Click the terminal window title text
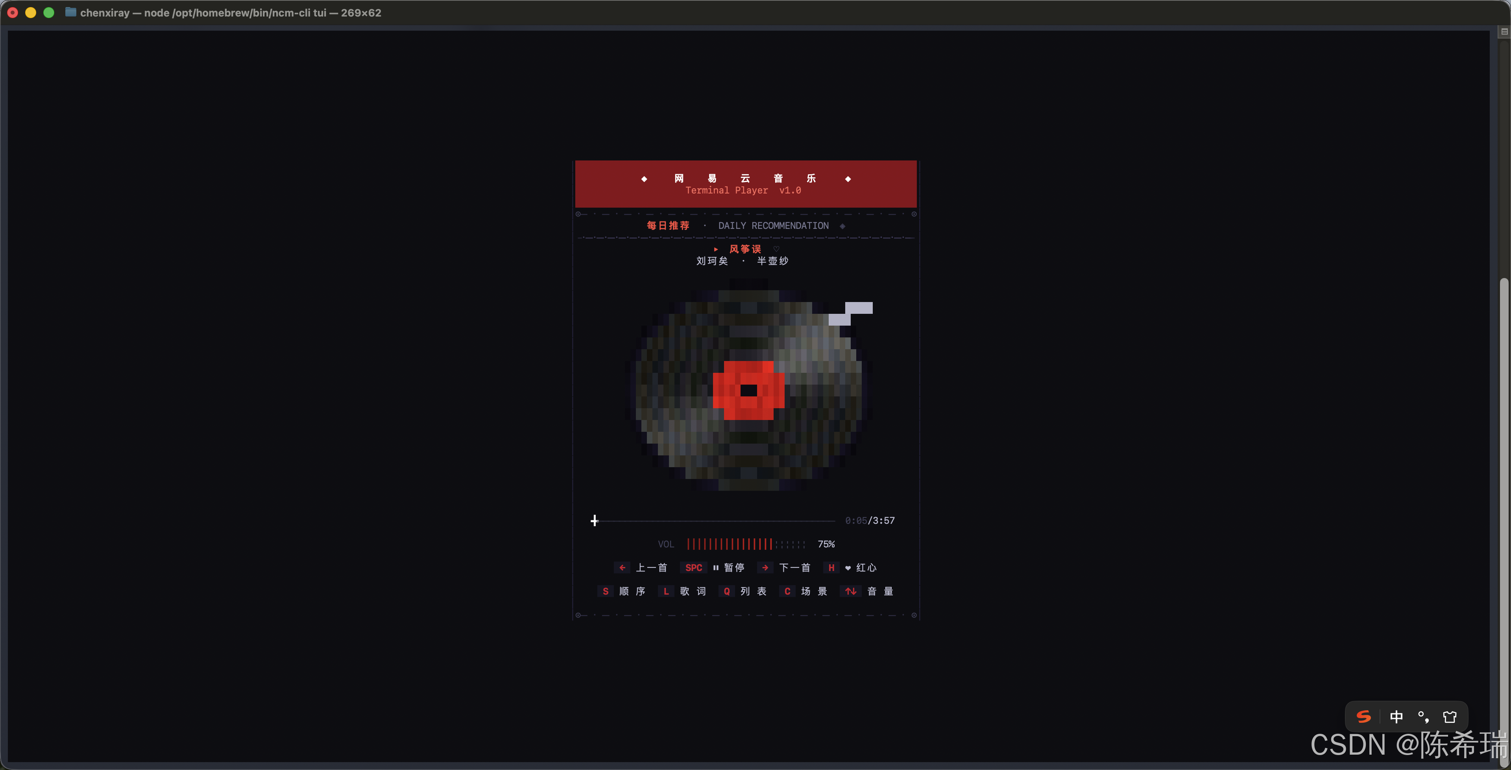The height and width of the screenshot is (770, 1511). pyautogui.click(x=231, y=12)
